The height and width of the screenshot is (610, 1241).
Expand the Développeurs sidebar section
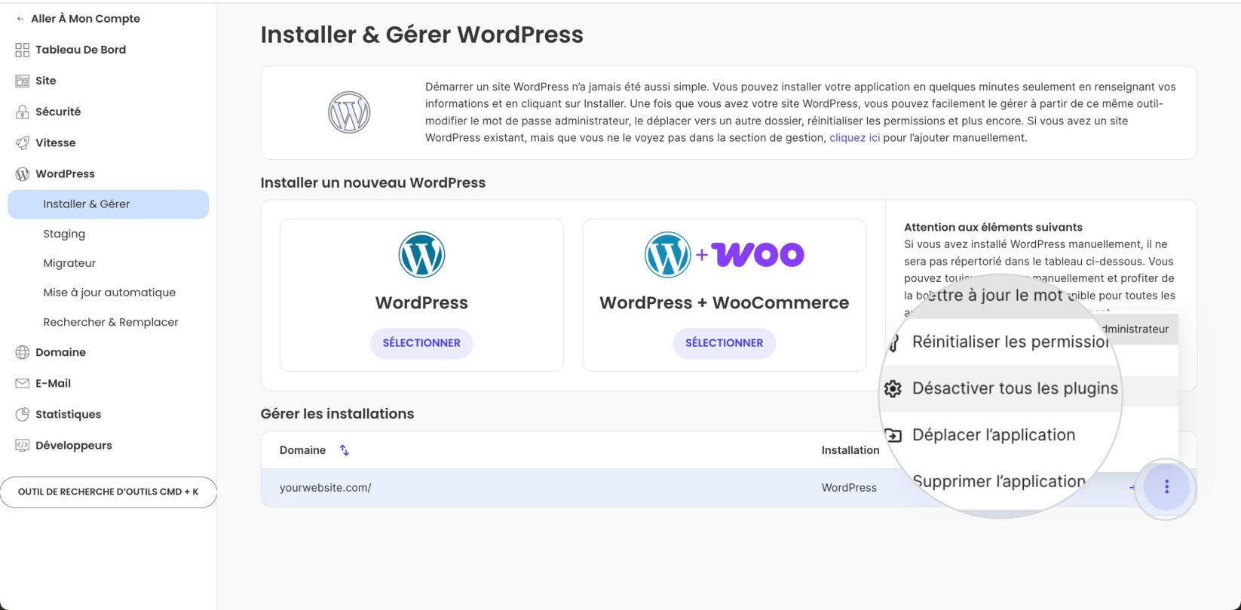click(74, 446)
